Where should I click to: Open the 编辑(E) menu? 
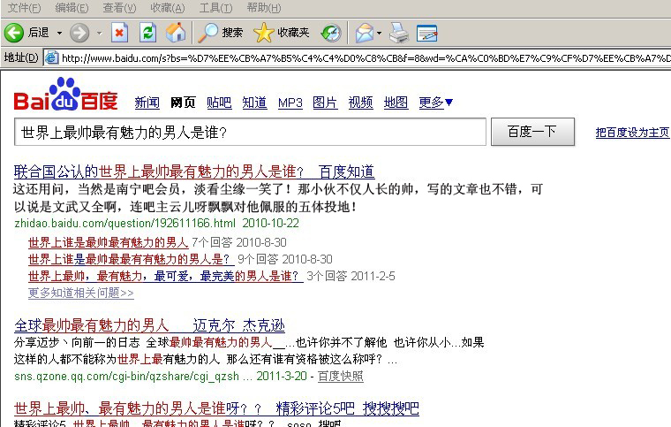pyautogui.click(x=72, y=8)
